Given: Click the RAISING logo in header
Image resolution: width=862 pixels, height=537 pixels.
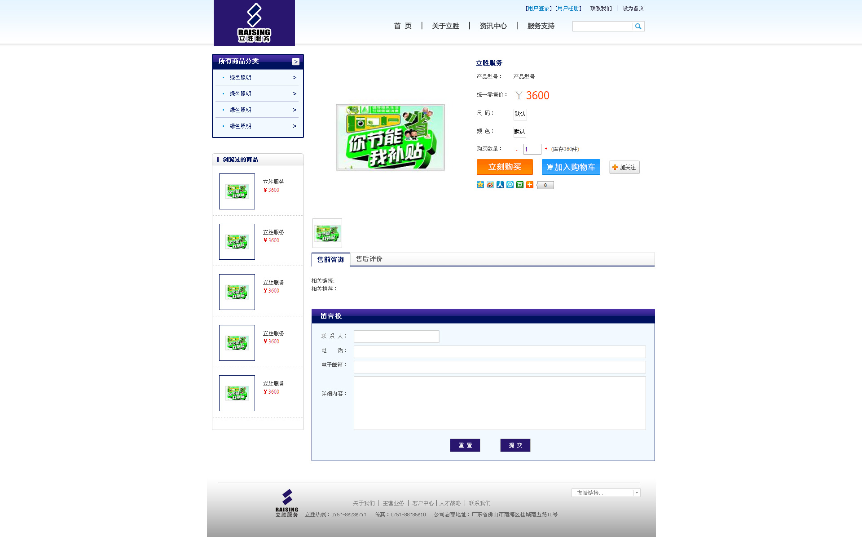Looking at the screenshot, I should (x=254, y=23).
